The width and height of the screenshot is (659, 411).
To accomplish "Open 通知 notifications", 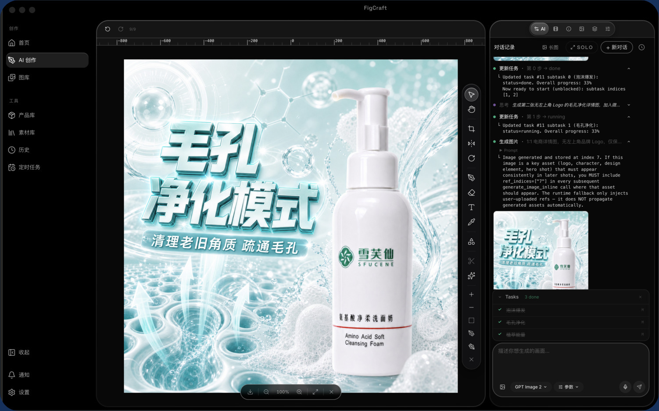I will click(47, 375).
